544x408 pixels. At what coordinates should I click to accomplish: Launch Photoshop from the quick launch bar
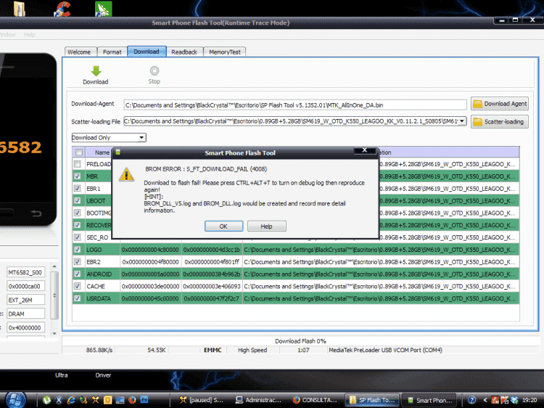click(144, 400)
